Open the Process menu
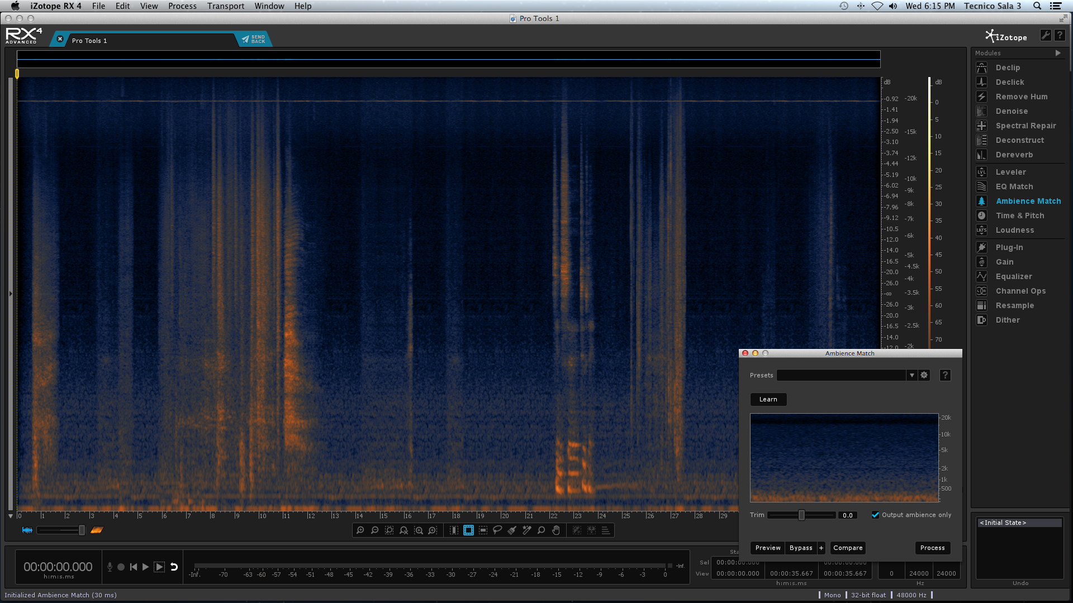Viewport: 1073px width, 603px height. (182, 6)
